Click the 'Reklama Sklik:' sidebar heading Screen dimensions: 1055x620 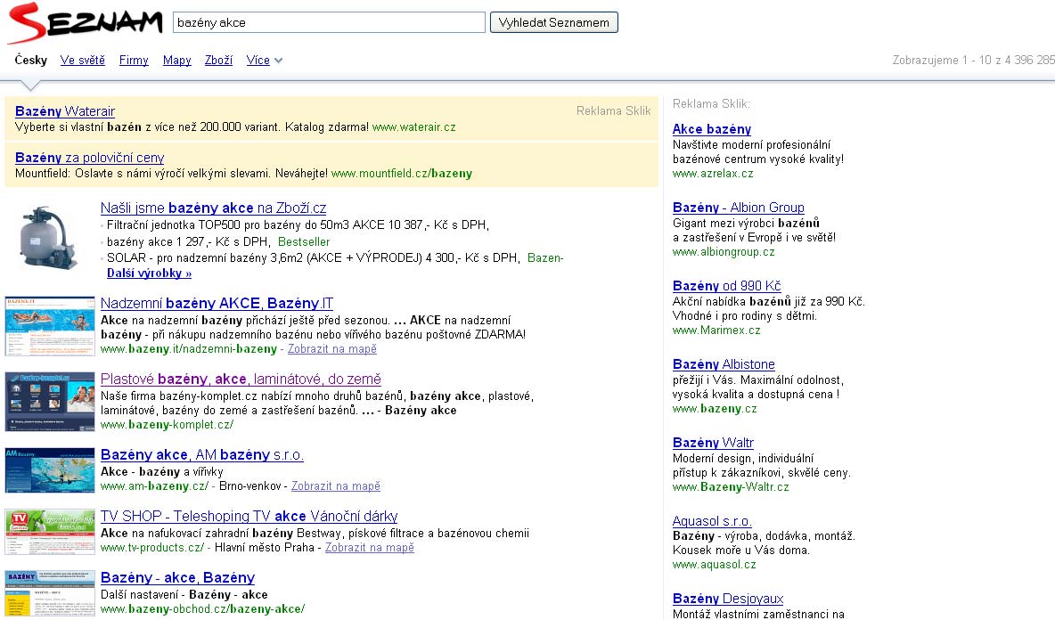click(x=711, y=103)
